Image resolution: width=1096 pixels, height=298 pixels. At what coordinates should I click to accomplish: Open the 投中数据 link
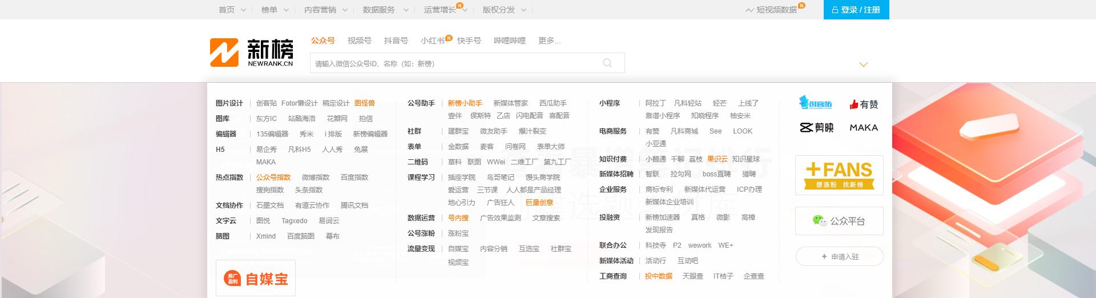click(x=659, y=276)
